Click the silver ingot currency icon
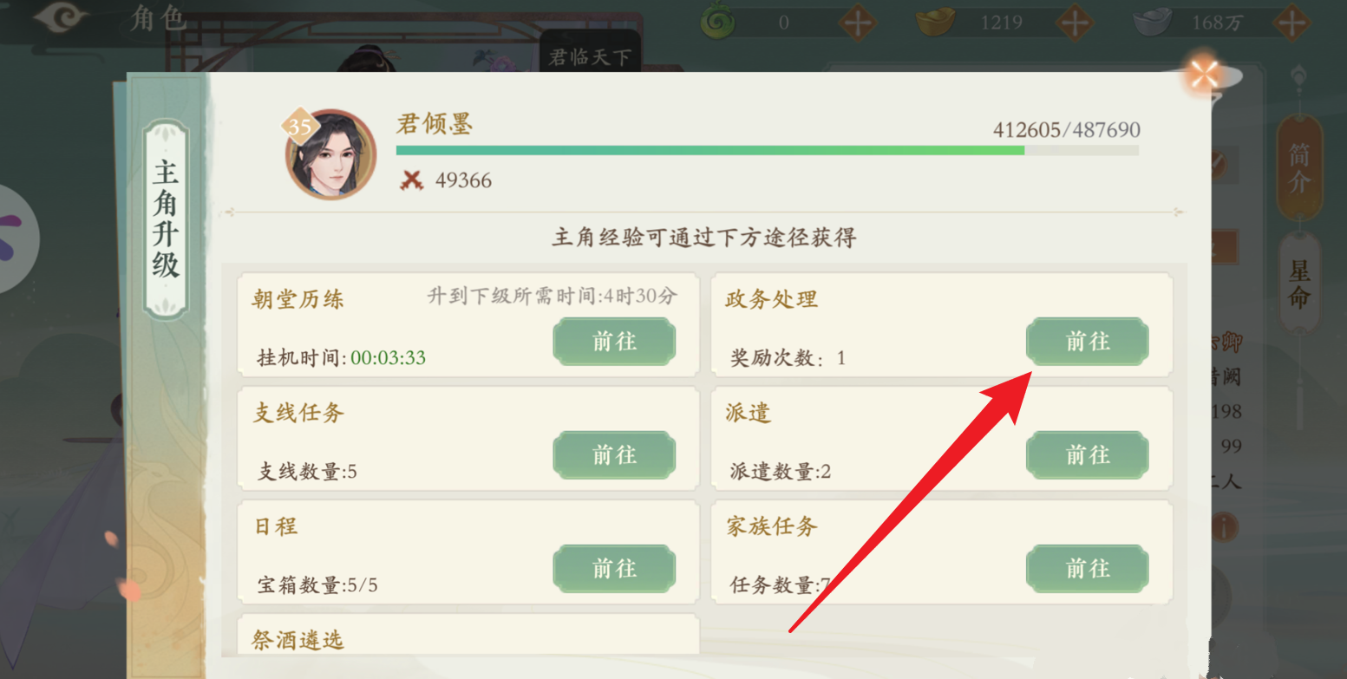1347x679 pixels. pos(1154,22)
